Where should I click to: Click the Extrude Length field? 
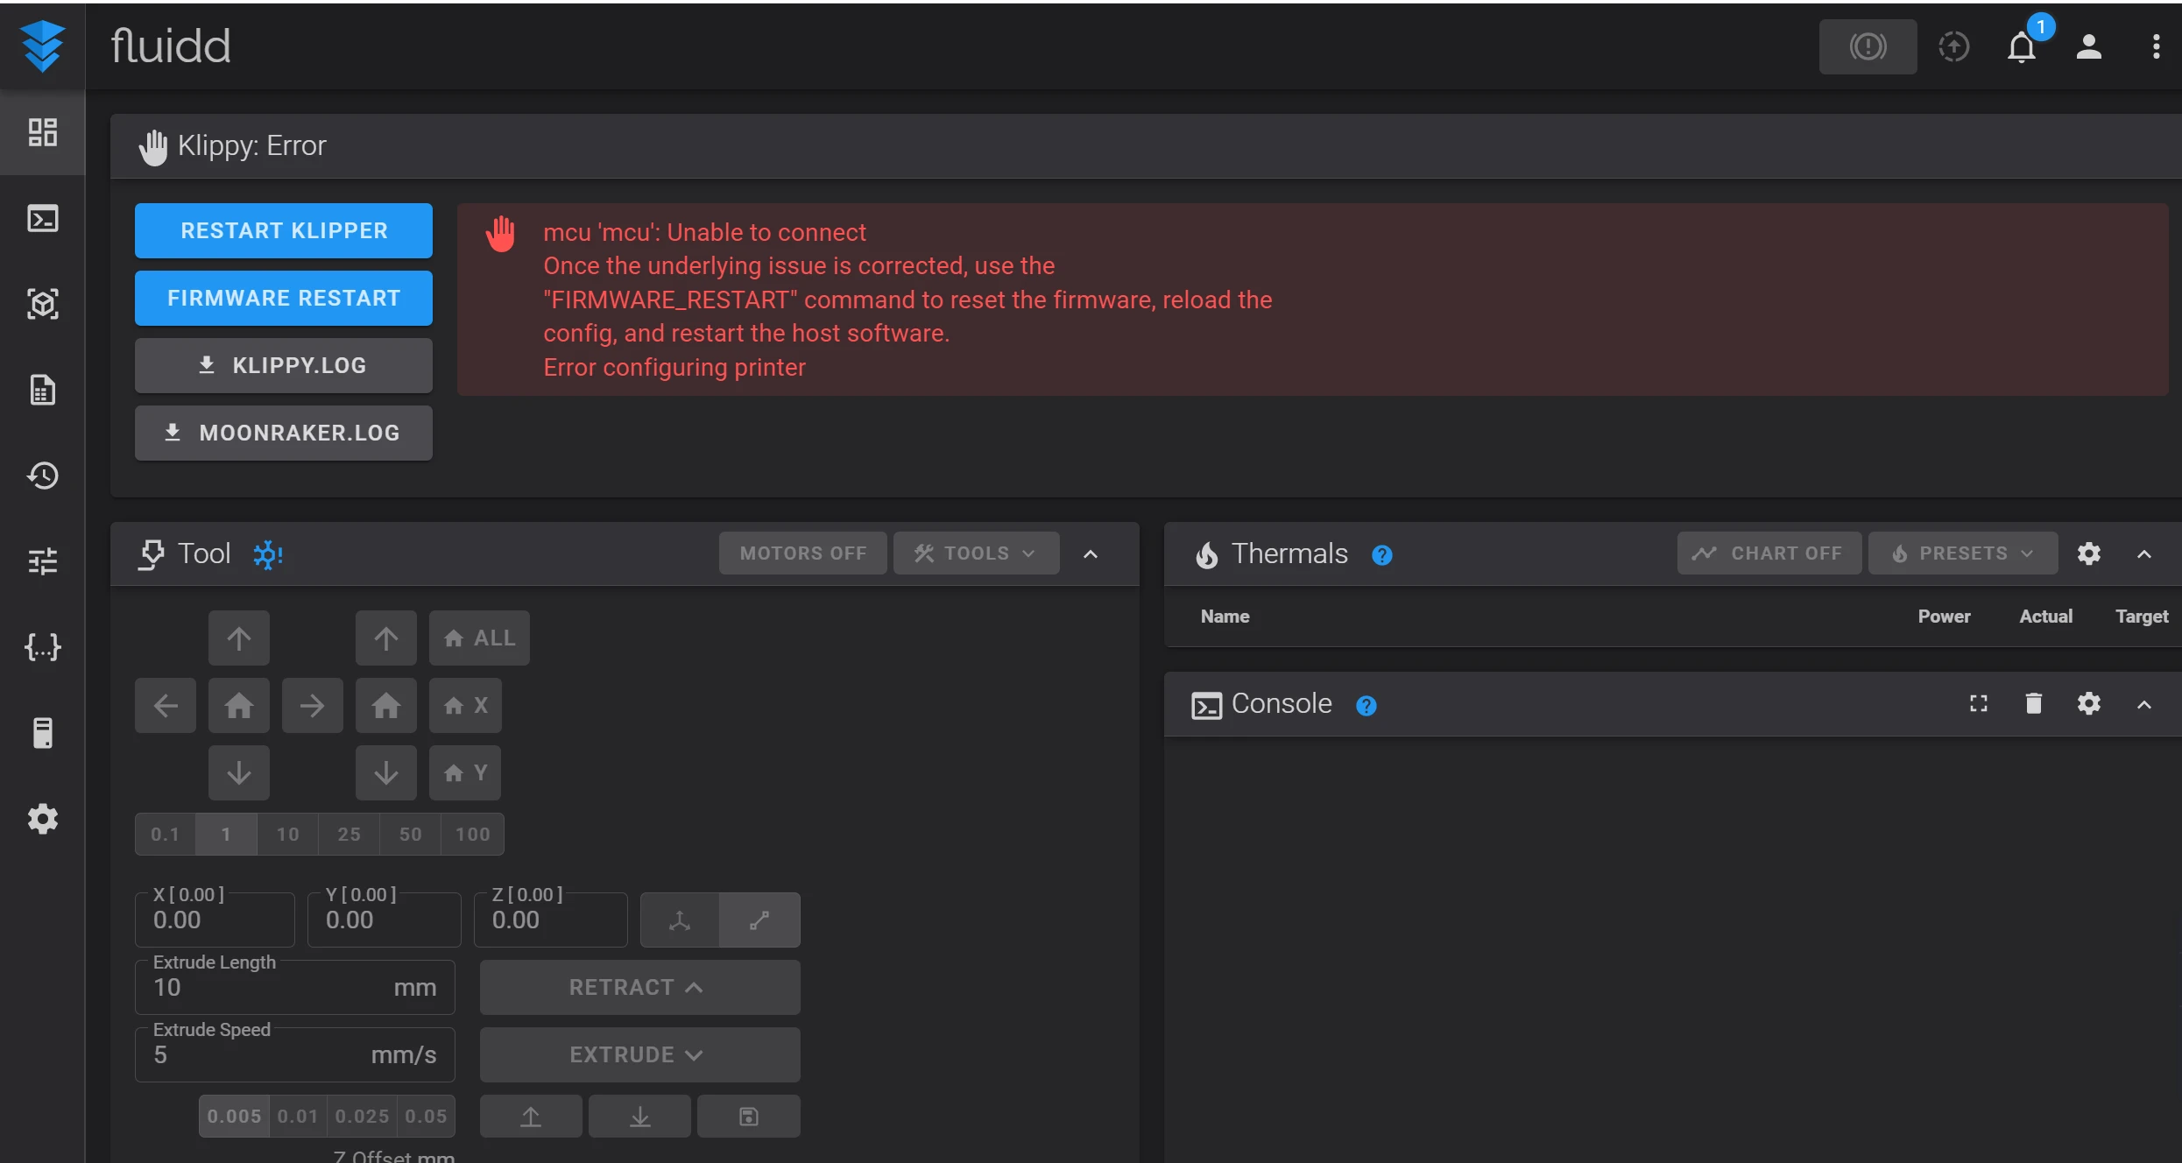click(x=295, y=987)
